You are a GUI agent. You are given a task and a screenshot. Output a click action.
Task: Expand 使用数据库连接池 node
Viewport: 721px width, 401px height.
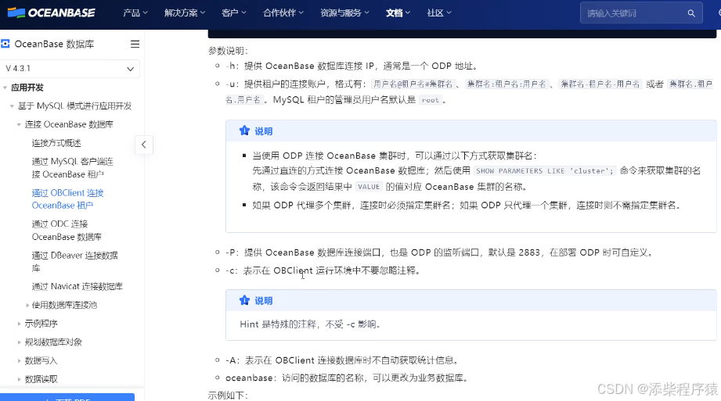tap(27, 305)
